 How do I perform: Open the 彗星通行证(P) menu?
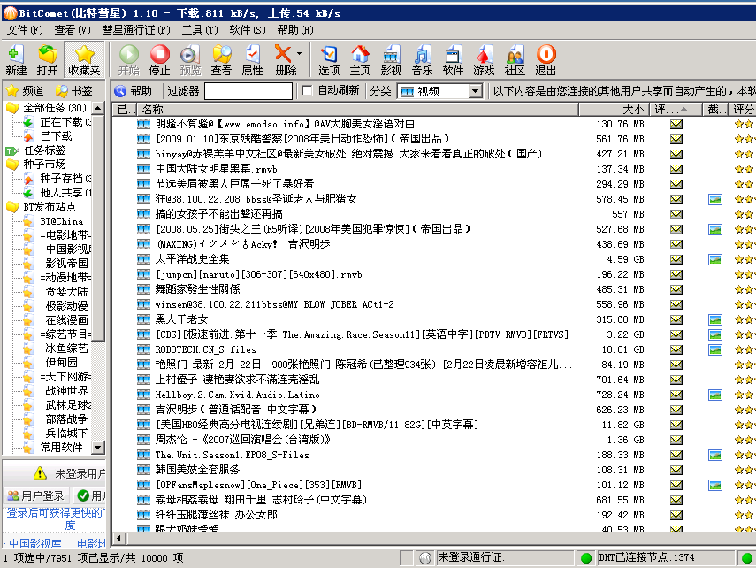point(136,30)
